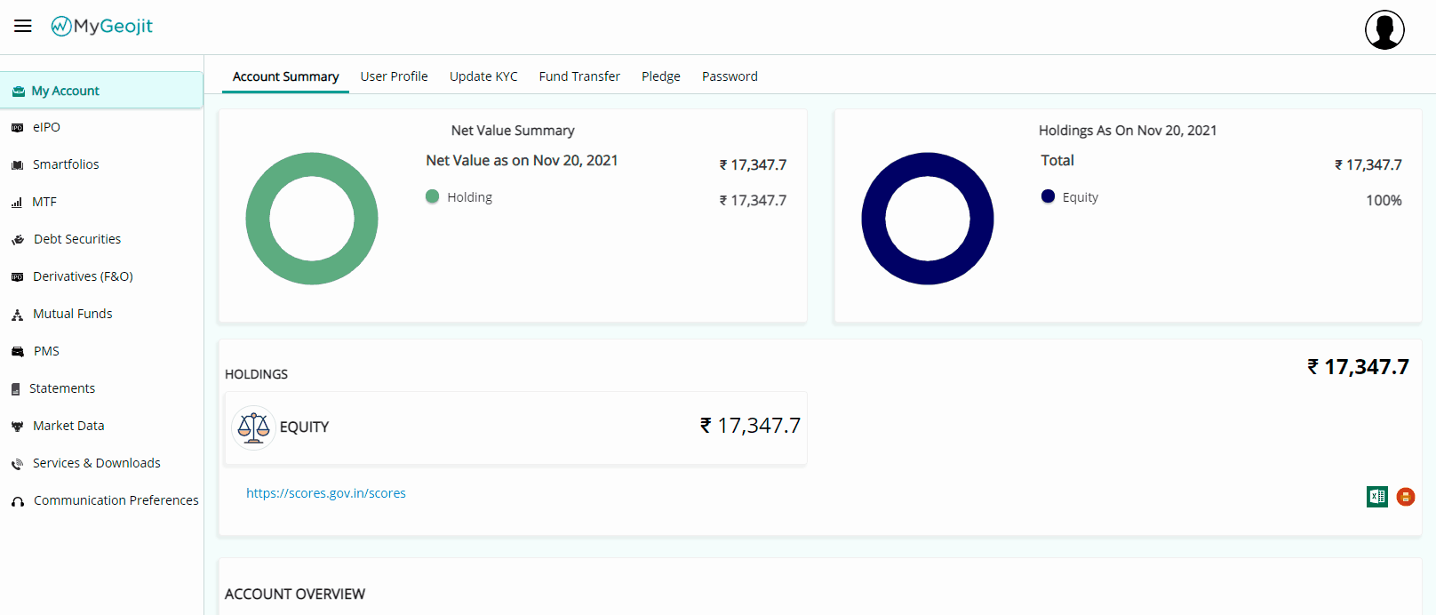This screenshot has width=1436, height=615.
Task: Click the MyGeojit logo
Action: 101,26
